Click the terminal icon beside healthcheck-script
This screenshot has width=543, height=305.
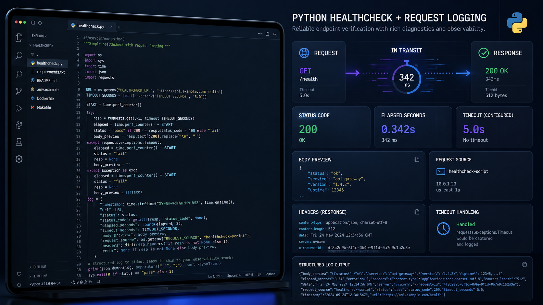point(441,171)
